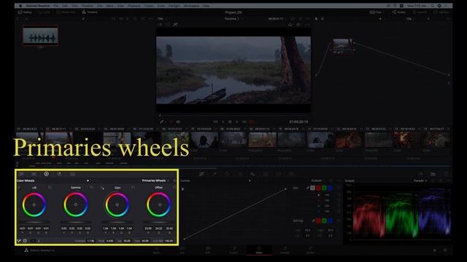
Task: Switch to the Fairlight page tab
Action: tap(285, 250)
